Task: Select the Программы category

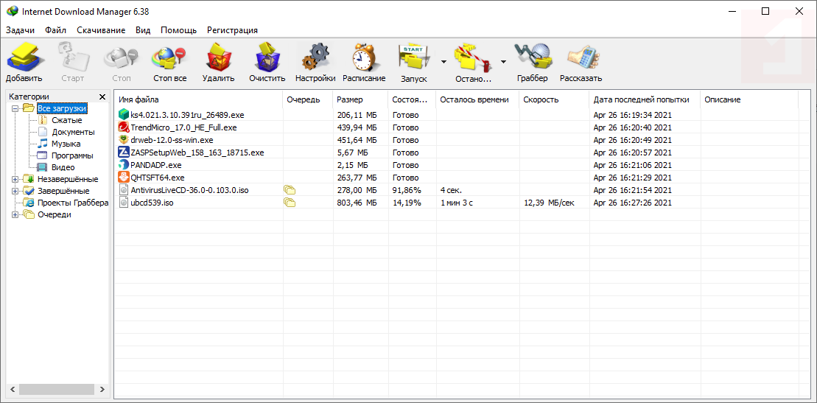Action: pos(72,155)
